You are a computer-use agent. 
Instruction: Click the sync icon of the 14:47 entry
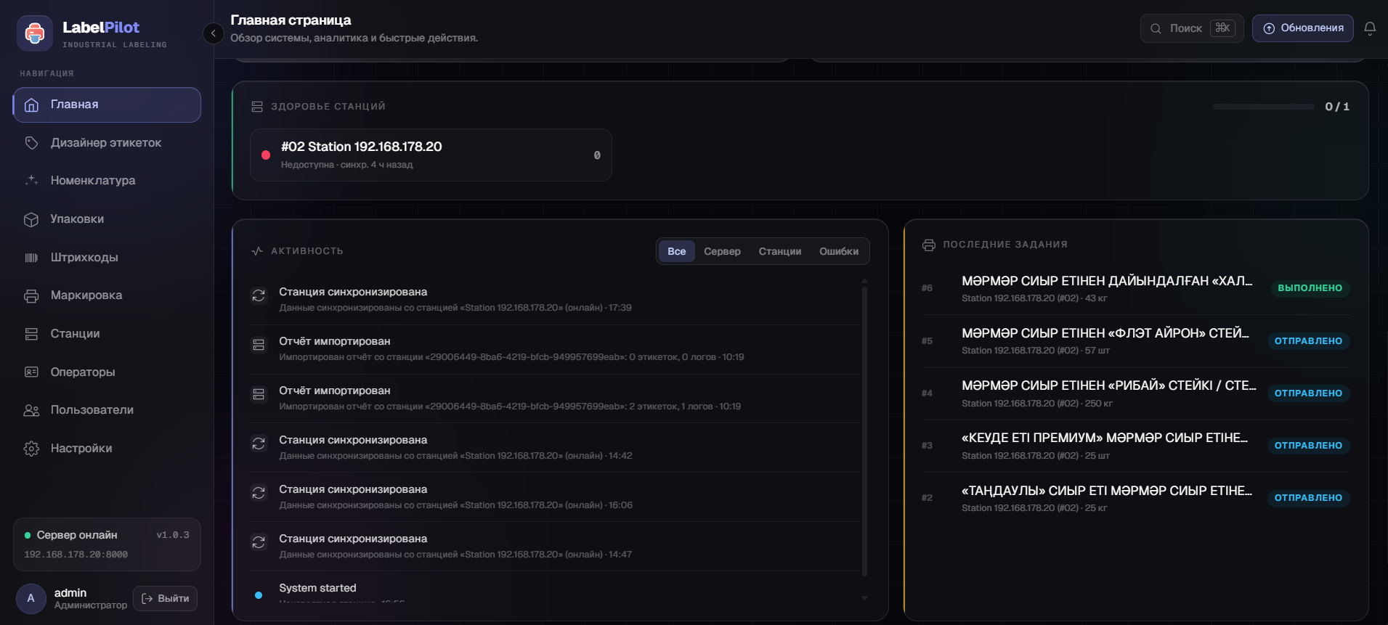(259, 542)
